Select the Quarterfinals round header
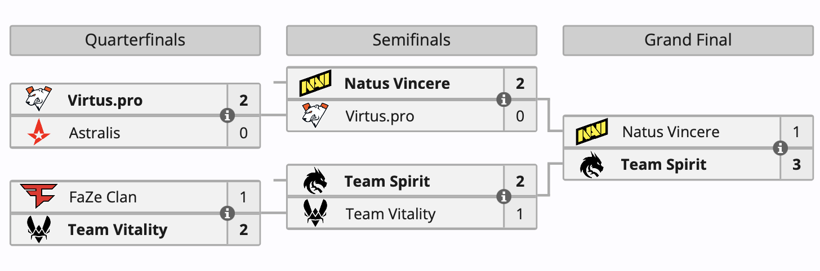Viewport: 820px width, 271px height. 135,40
